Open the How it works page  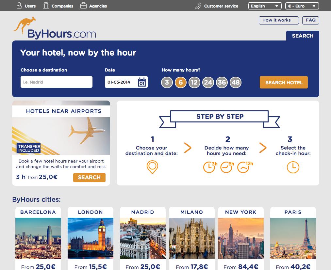click(x=279, y=20)
